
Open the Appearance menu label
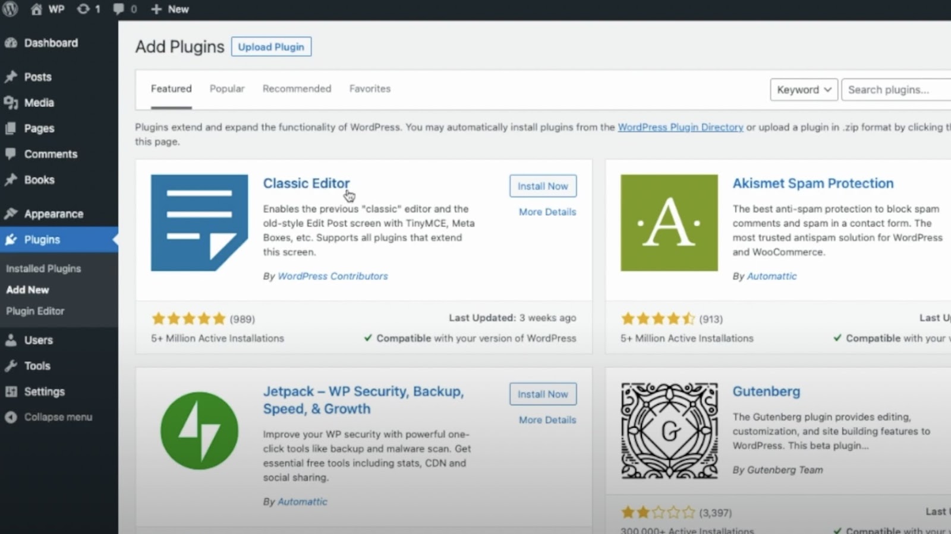tap(53, 214)
